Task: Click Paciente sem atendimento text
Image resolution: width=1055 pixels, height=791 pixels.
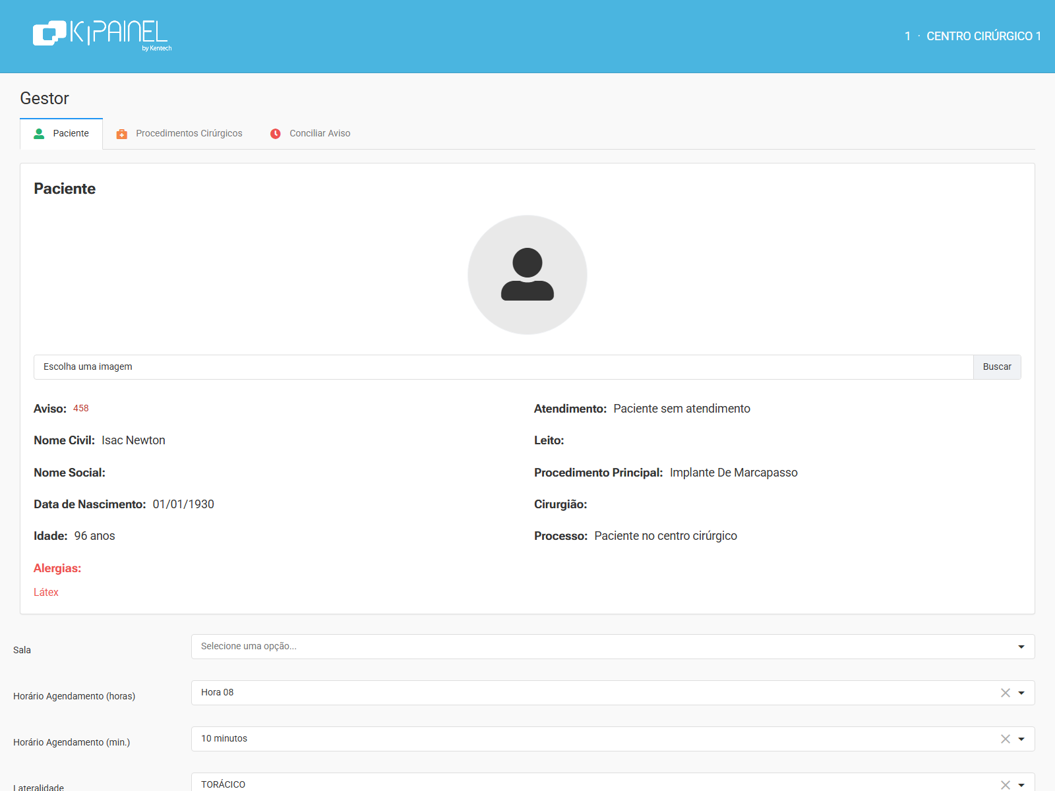Action: [x=682, y=409]
